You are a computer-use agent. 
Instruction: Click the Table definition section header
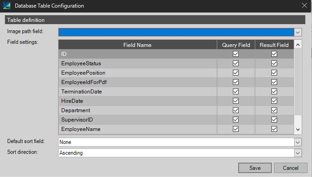click(155, 20)
